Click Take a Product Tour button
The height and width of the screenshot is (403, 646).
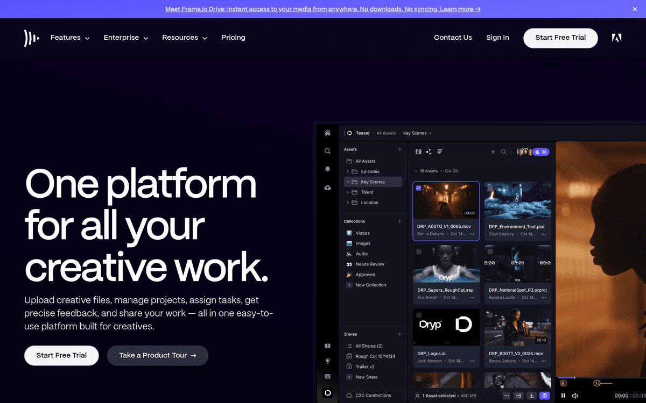(x=158, y=356)
